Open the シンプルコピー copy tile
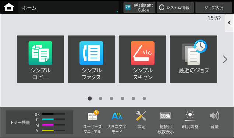 40,59
